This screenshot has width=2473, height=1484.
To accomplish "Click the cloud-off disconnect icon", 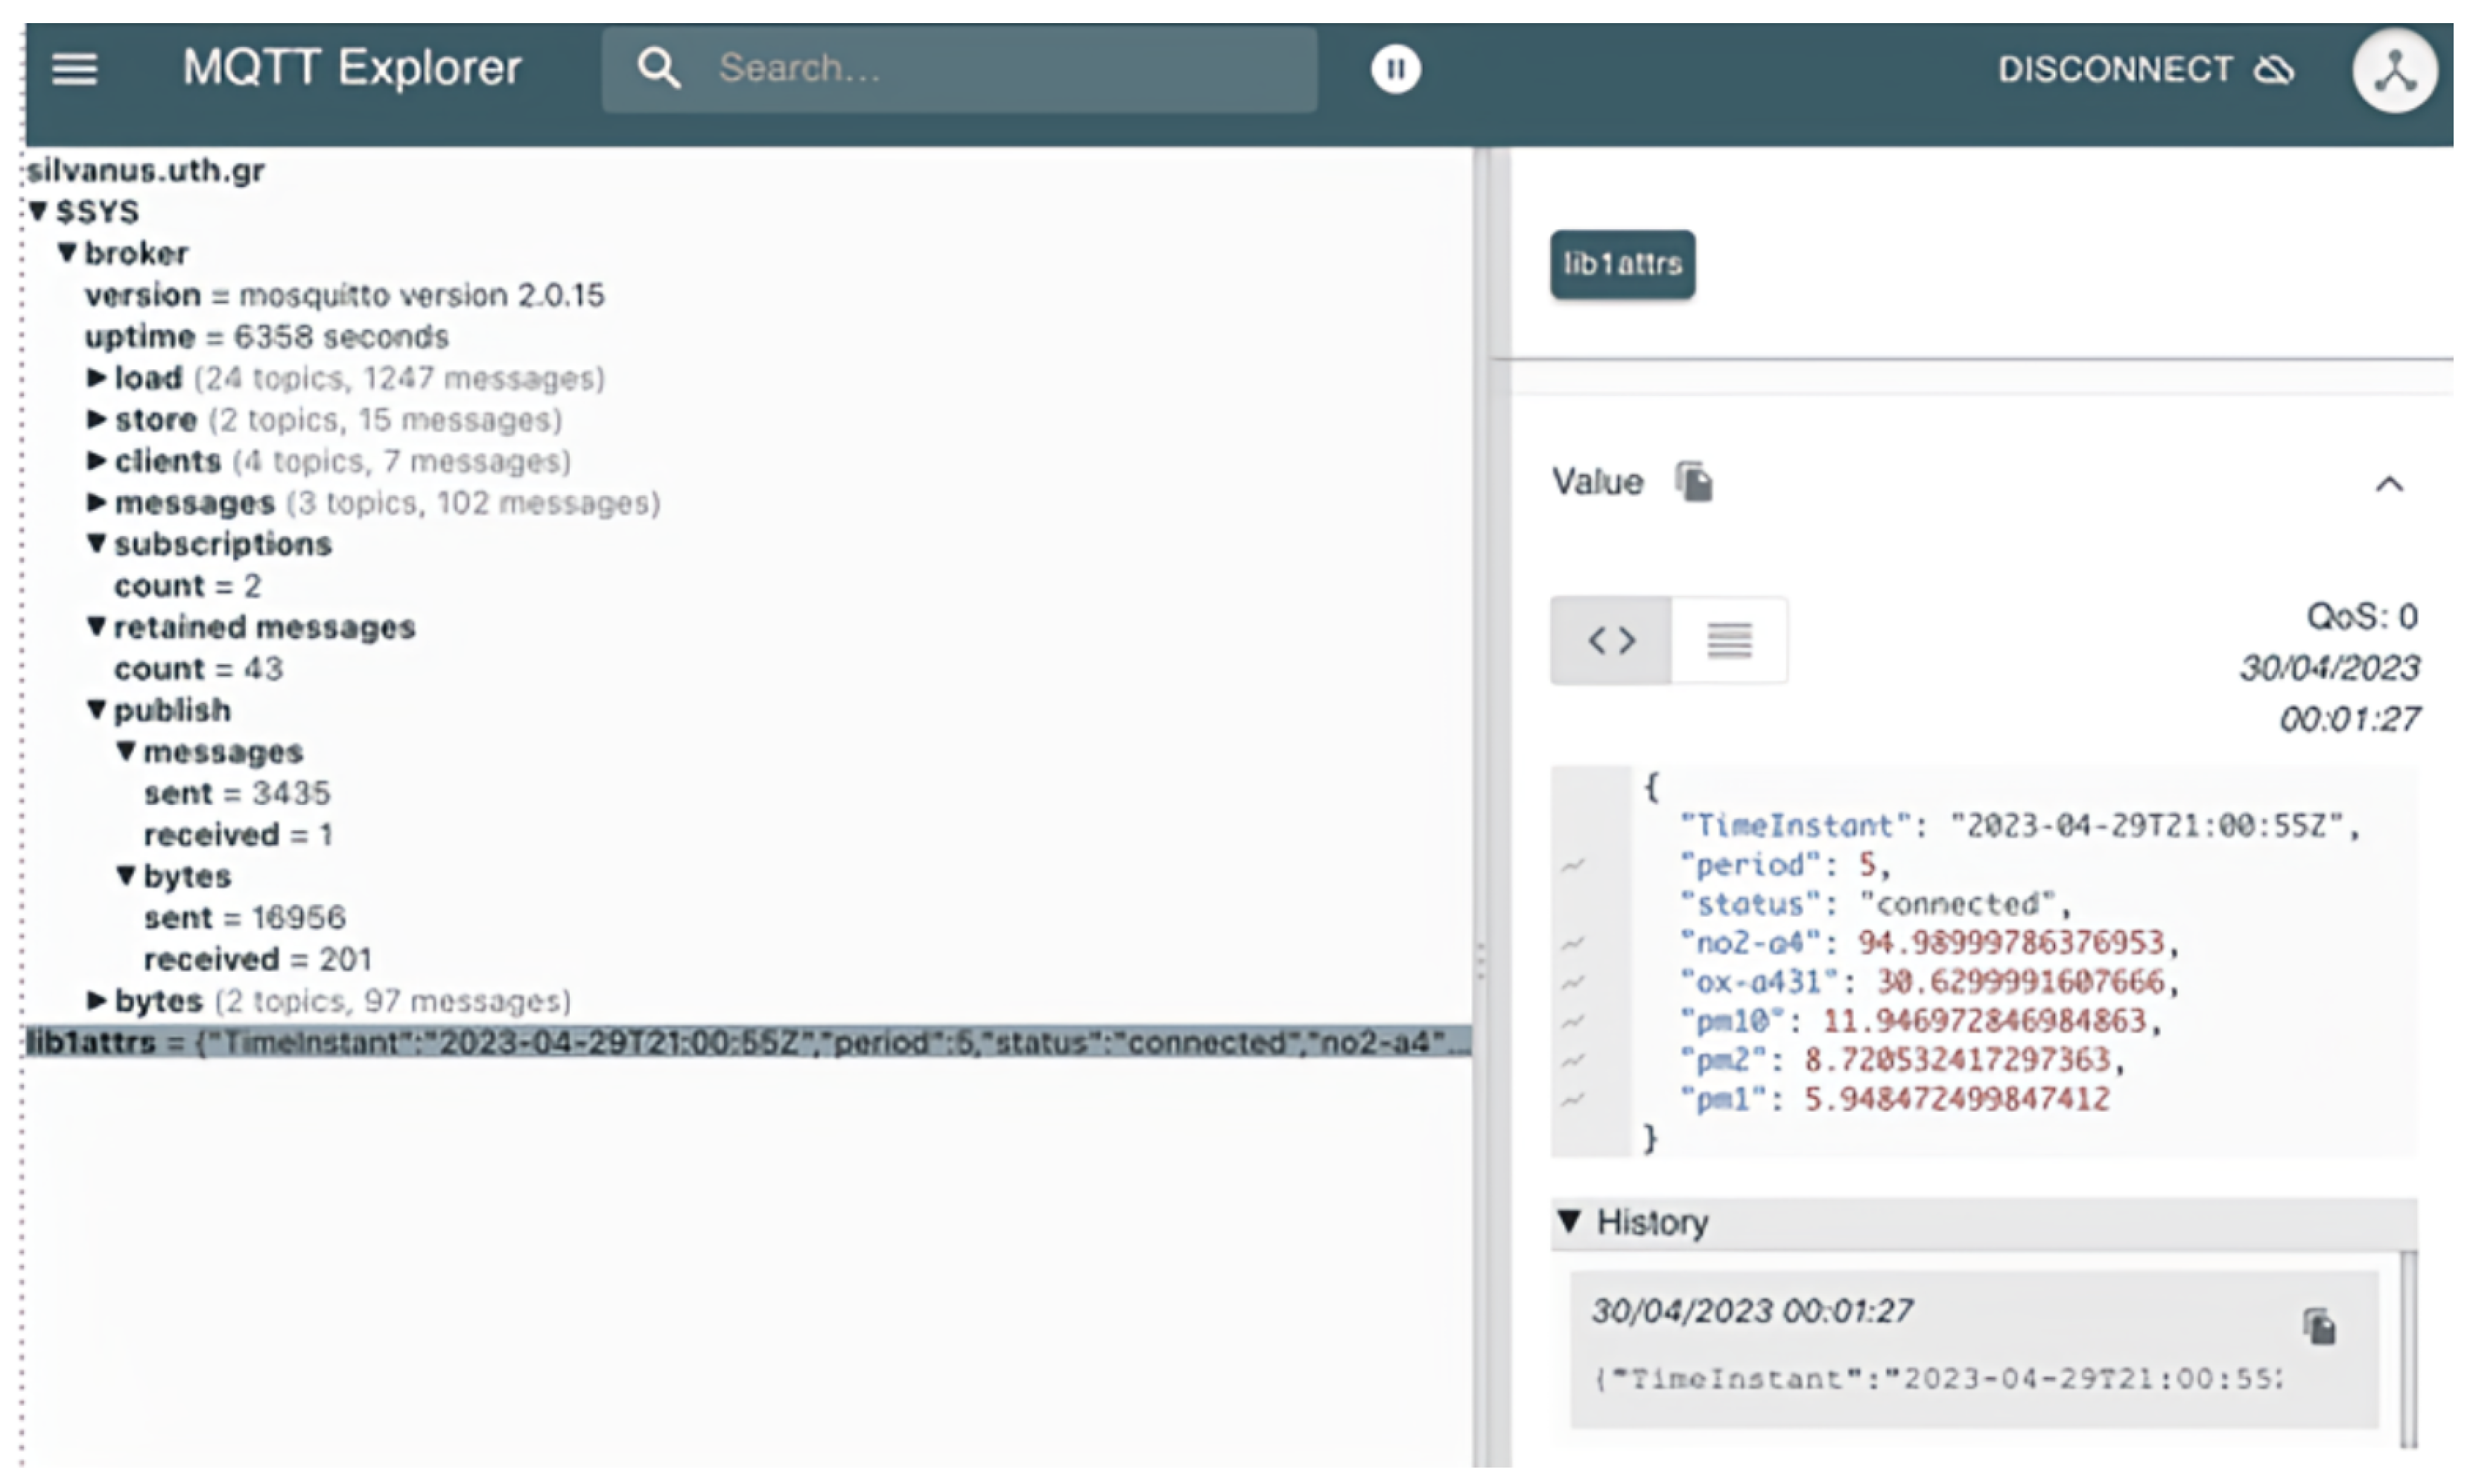I will pyautogui.click(x=2274, y=69).
